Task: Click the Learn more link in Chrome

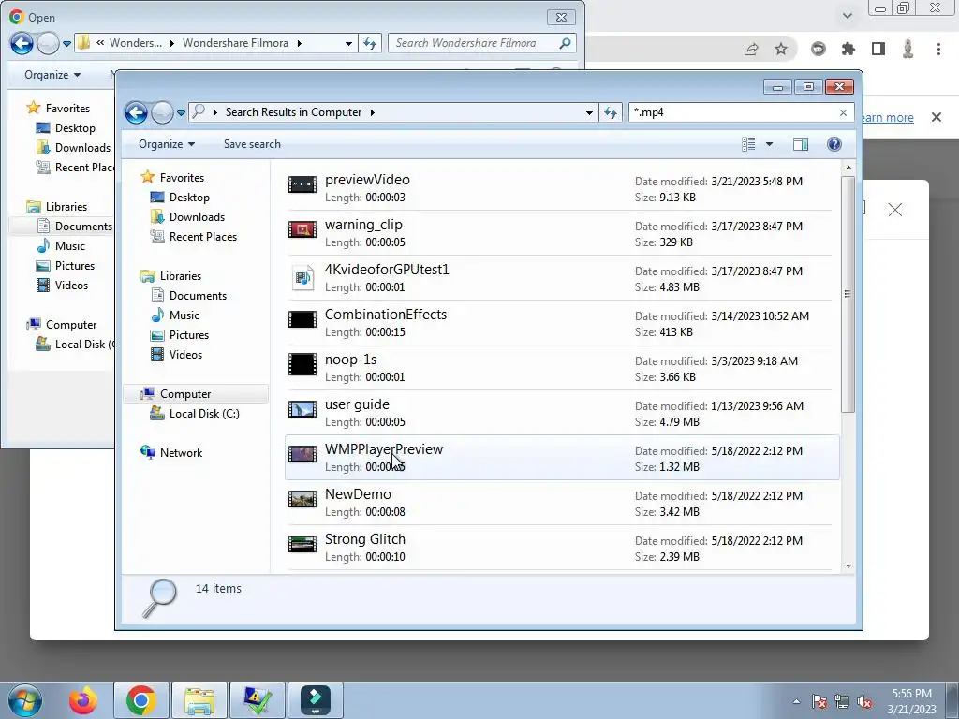Action: click(x=888, y=117)
